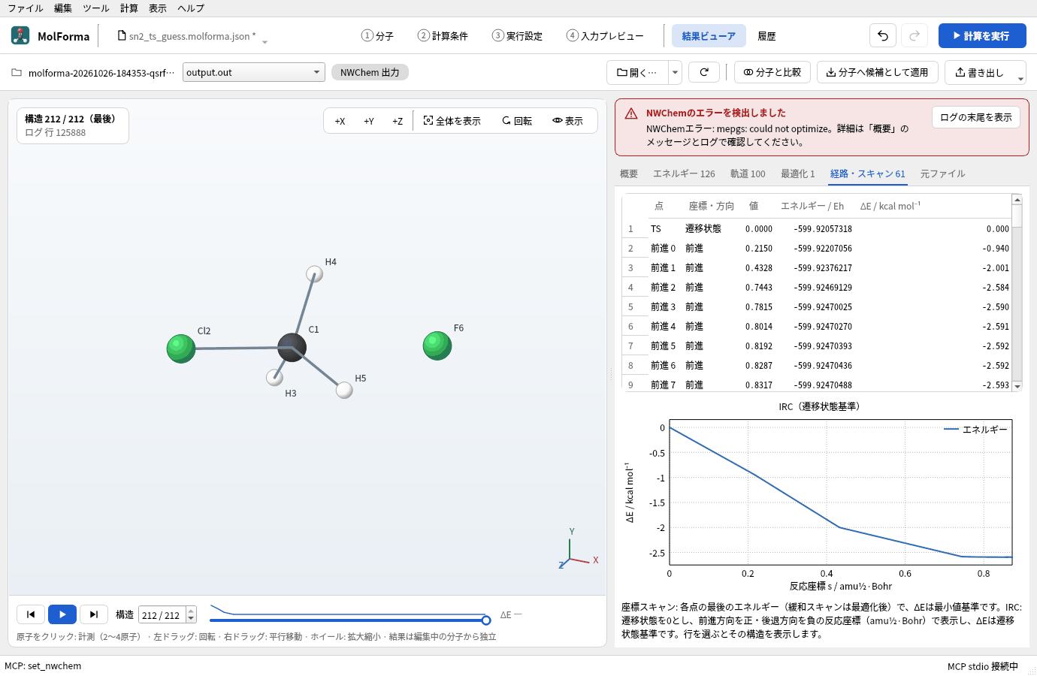Open the ヘルプ menu
Image resolution: width=1037 pixels, height=676 pixels.
pos(191,8)
